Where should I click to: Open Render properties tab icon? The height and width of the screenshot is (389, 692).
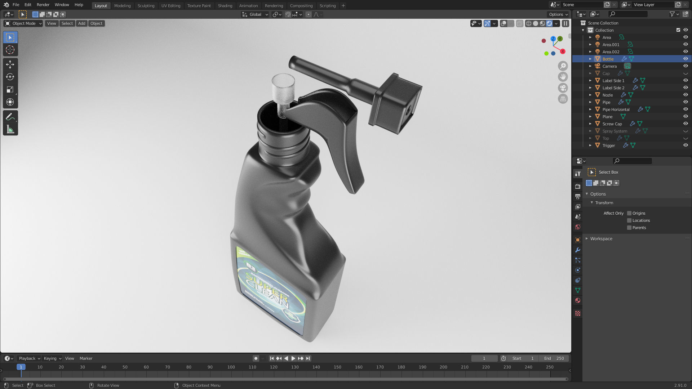tap(578, 186)
